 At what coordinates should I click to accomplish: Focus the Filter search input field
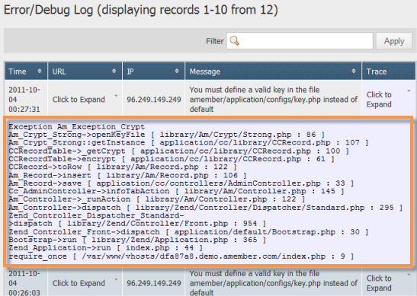[300, 41]
